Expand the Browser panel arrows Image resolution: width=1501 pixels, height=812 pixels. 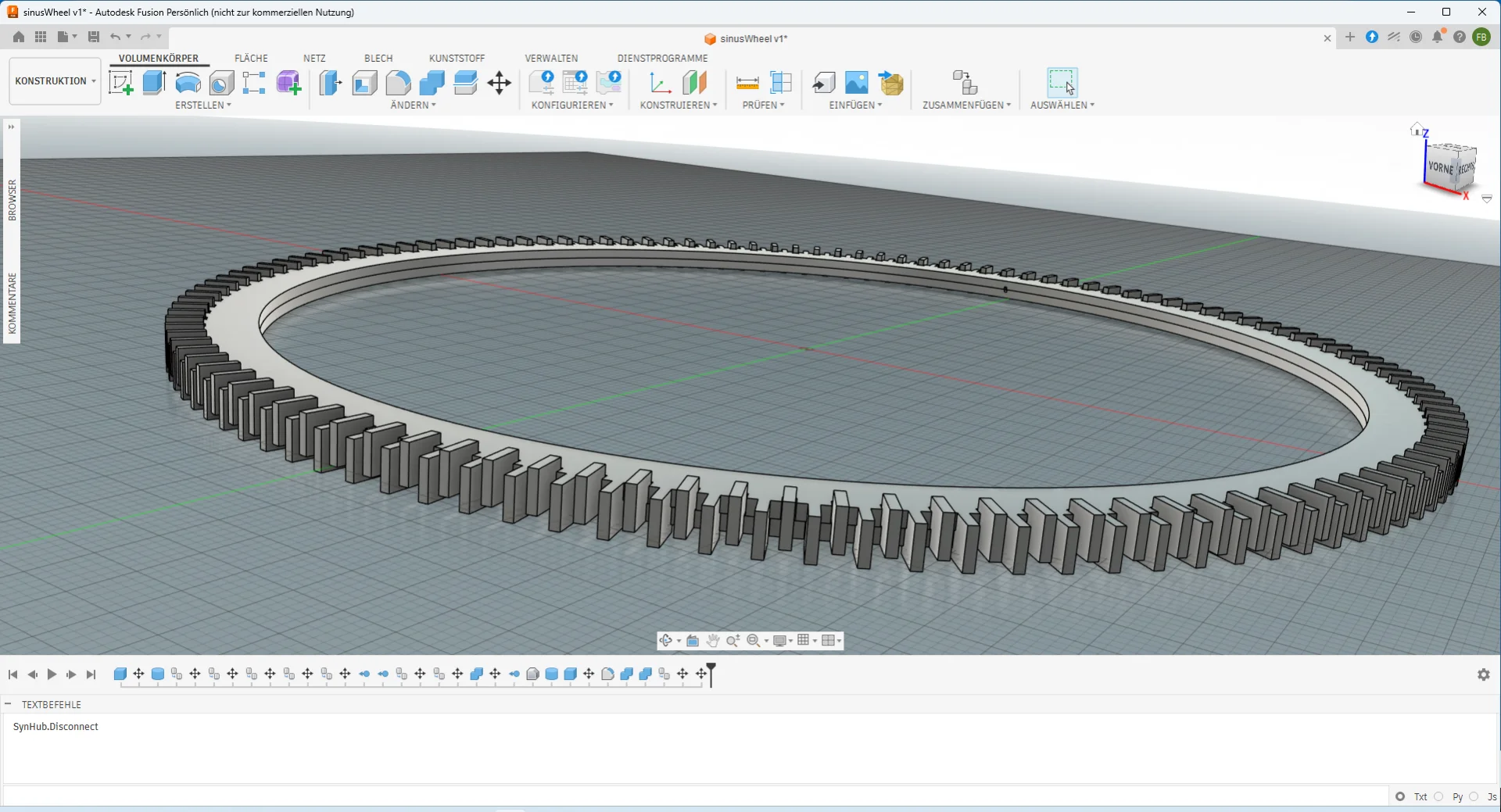[x=11, y=127]
